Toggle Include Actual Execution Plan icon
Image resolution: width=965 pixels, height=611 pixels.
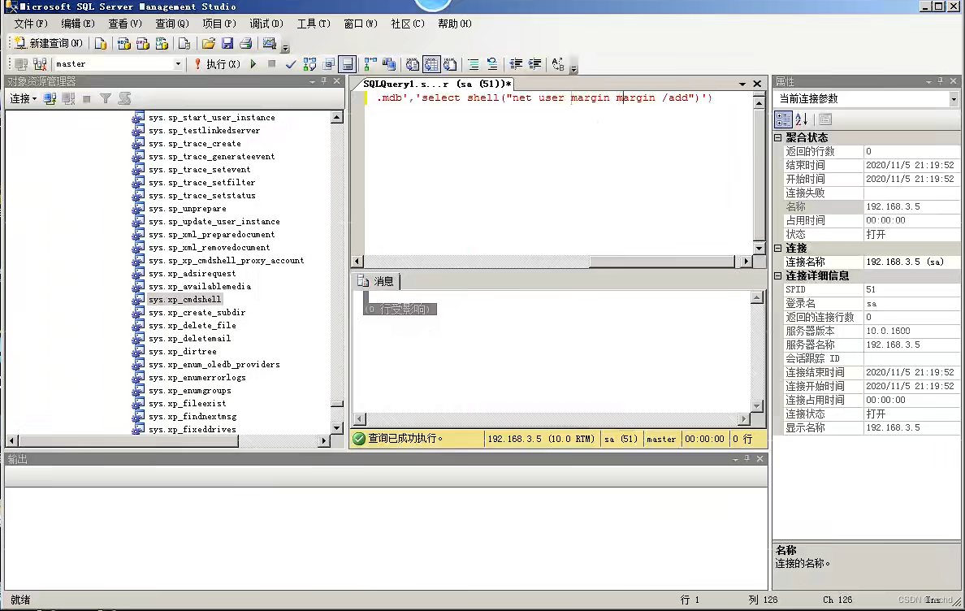[x=370, y=64]
